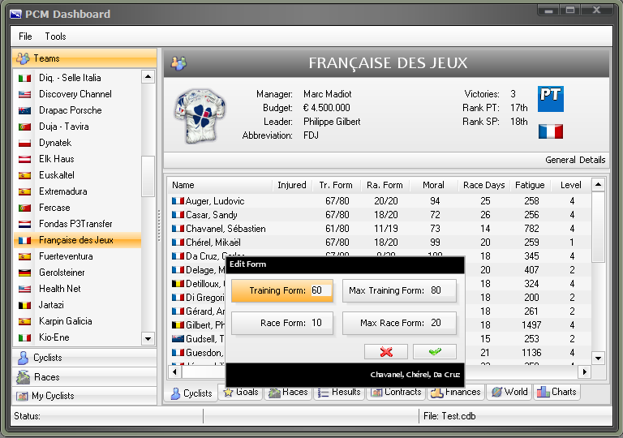Select Discovery Channel team
The height and width of the screenshot is (438, 623).
pos(78,94)
